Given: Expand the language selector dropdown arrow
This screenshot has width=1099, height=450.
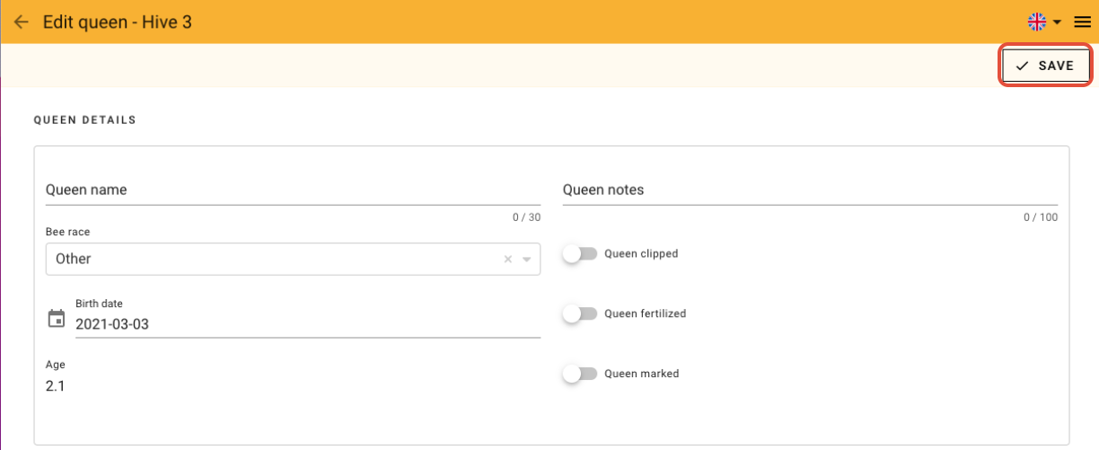Looking at the screenshot, I should pyautogui.click(x=1058, y=22).
